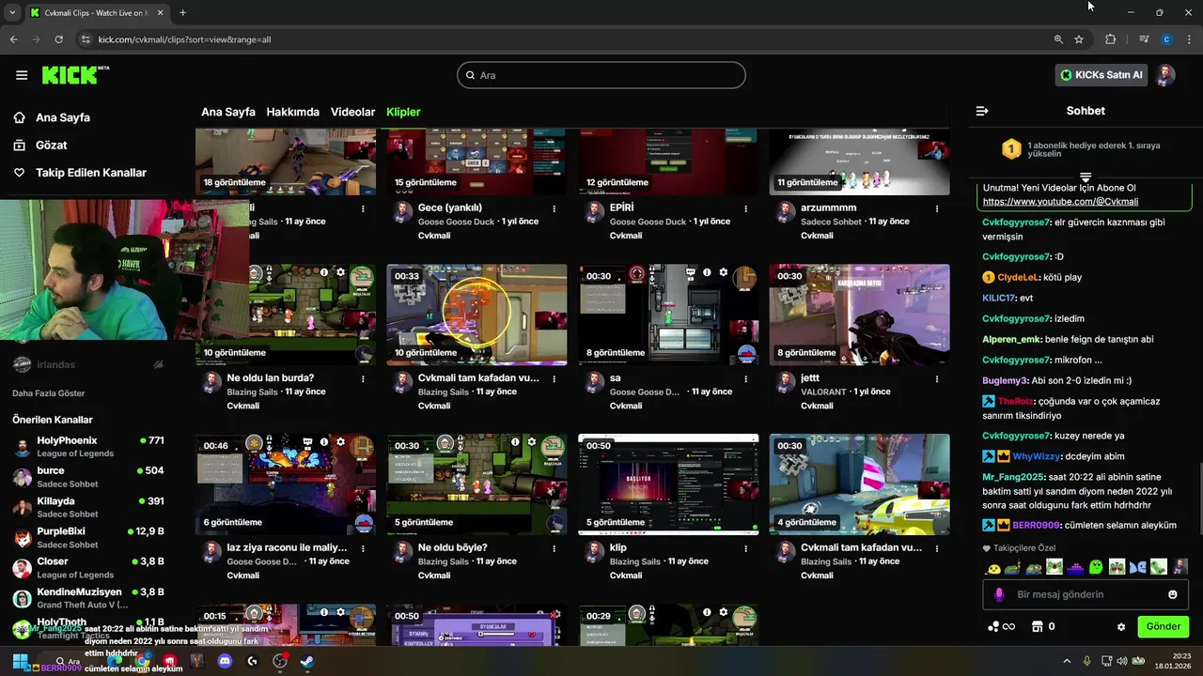
Task: Reload the page
Action: (x=58, y=39)
